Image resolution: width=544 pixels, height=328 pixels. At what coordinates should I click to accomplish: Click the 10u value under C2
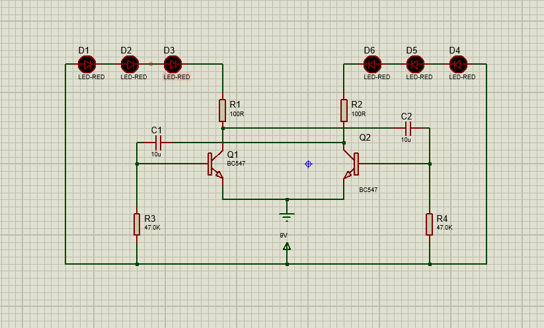[x=406, y=140]
